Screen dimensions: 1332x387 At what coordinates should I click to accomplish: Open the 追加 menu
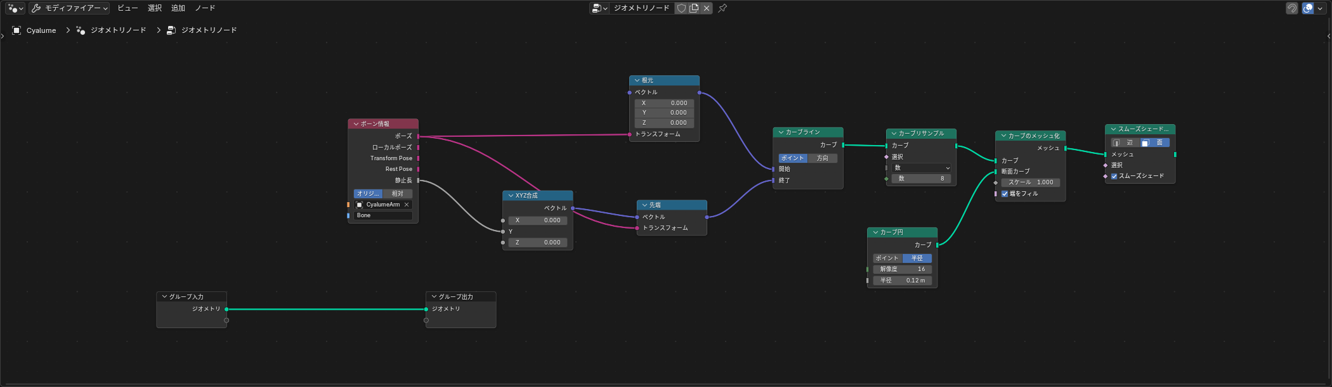178,8
